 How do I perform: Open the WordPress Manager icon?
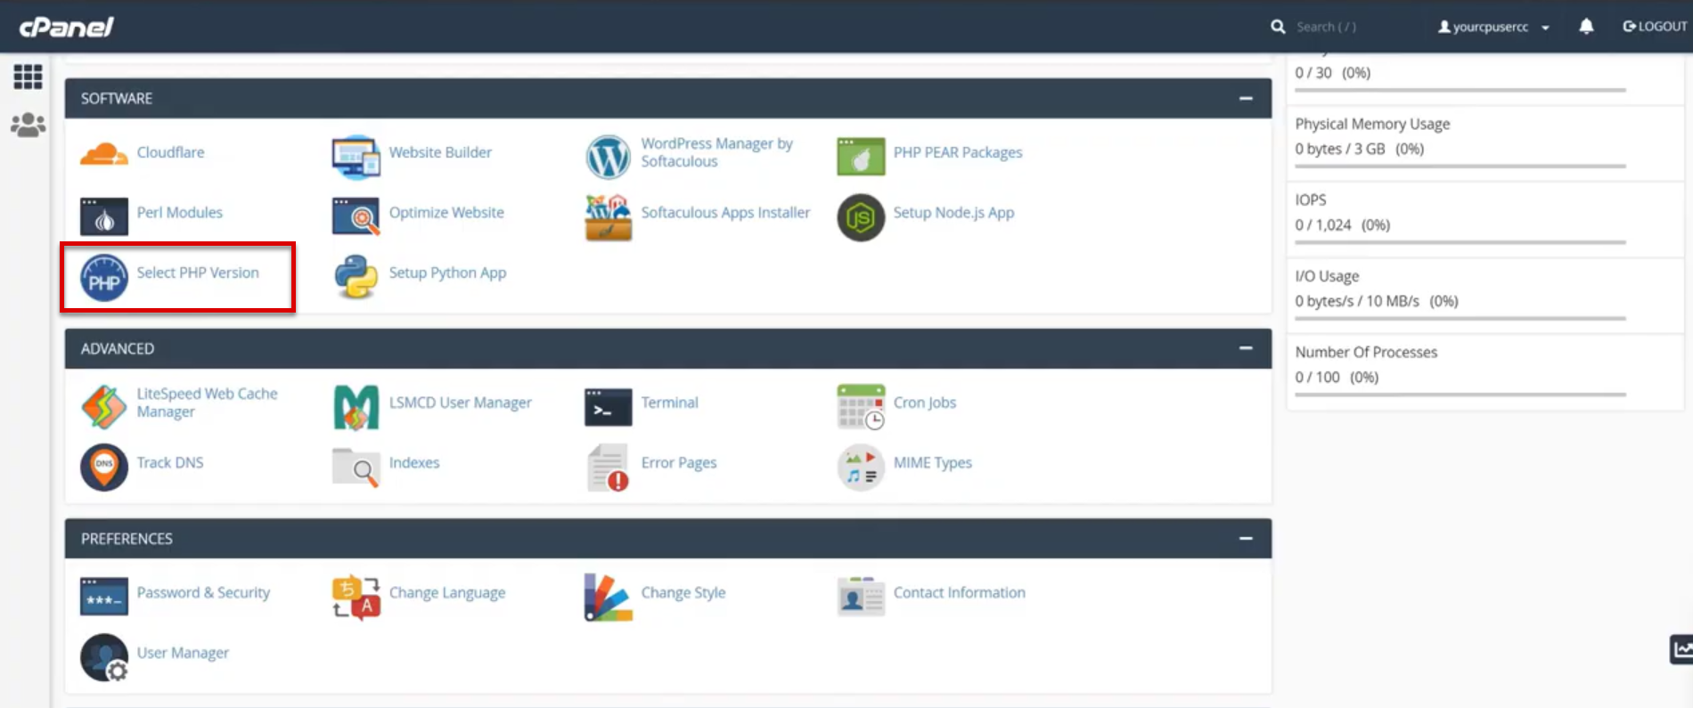pyautogui.click(x=608, y=157)
